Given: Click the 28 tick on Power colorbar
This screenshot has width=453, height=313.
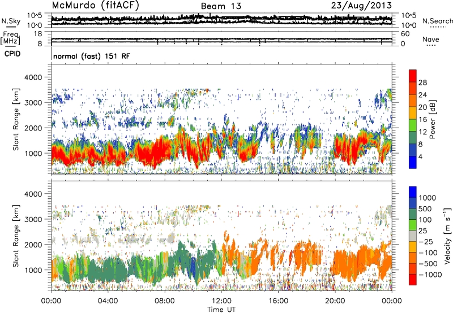Looking at the screenshot, I should [x=422, y=82].
